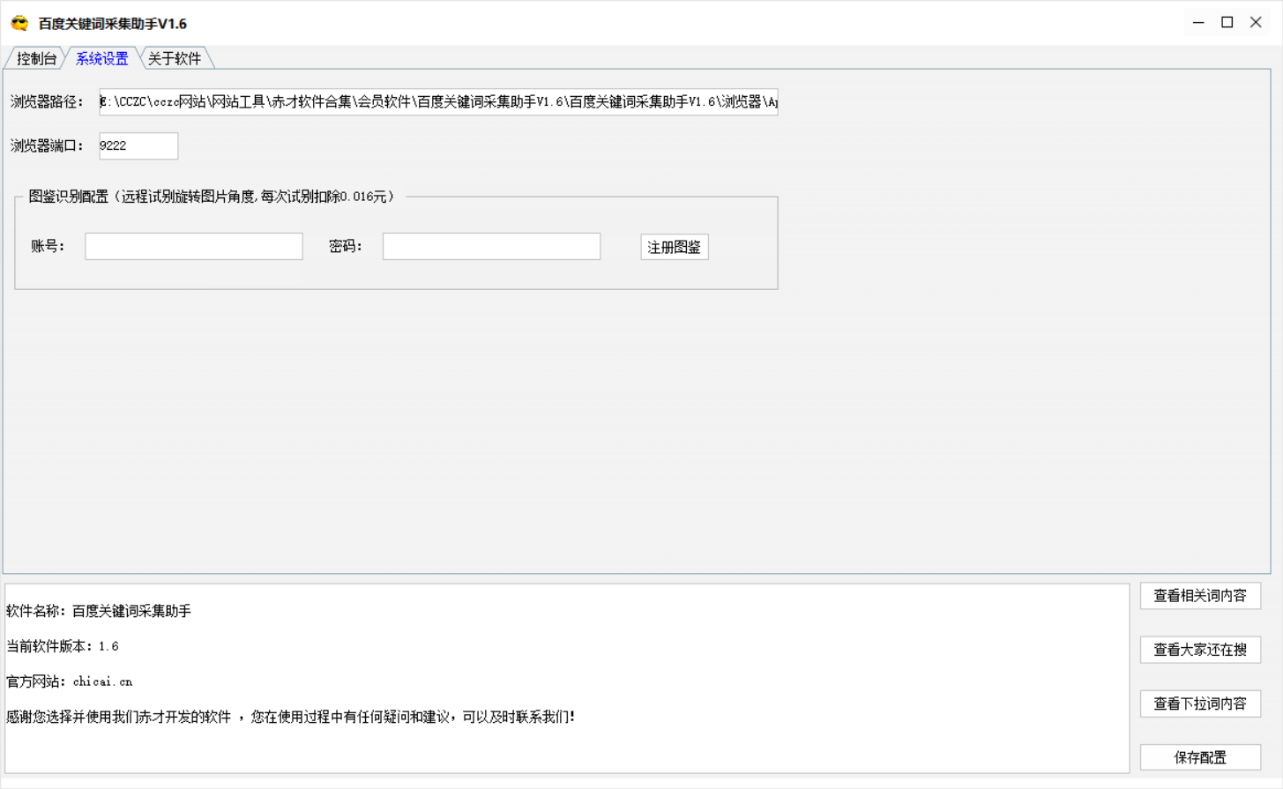The width and height of the screenshot is (1283, 789).
Task: Focus the 账号 input field
Action: point(194,246)
